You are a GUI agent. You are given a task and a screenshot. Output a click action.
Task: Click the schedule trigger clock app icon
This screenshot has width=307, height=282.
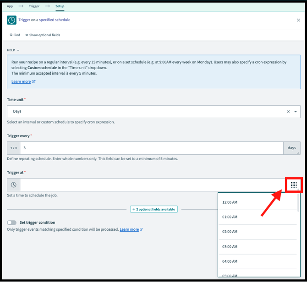12,20
